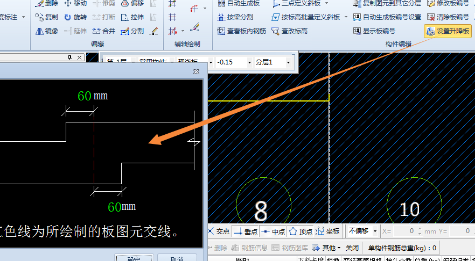This screenshot has height=261, width=475.
Task: Select the two-point auxiliary axis icon
Action: click(x=172, y=4)
